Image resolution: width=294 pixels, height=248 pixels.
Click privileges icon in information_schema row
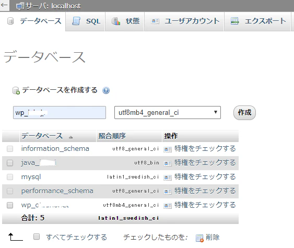(x=168, y=149)
